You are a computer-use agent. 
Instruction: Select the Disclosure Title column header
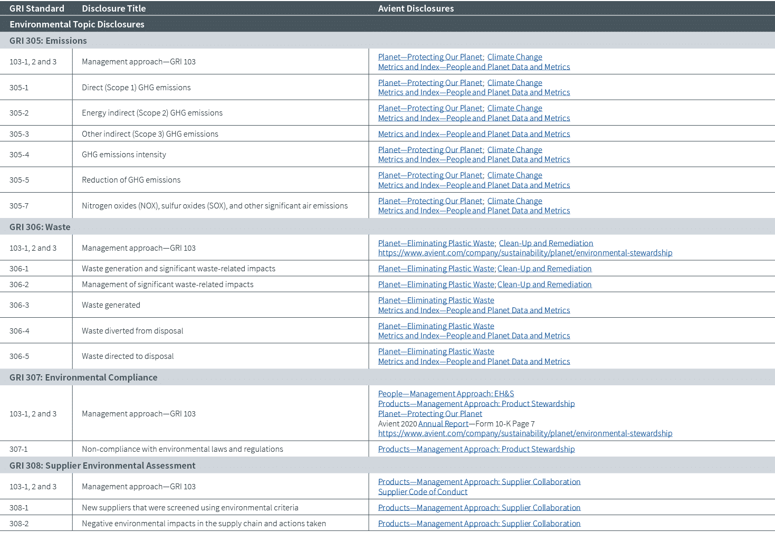113,8
